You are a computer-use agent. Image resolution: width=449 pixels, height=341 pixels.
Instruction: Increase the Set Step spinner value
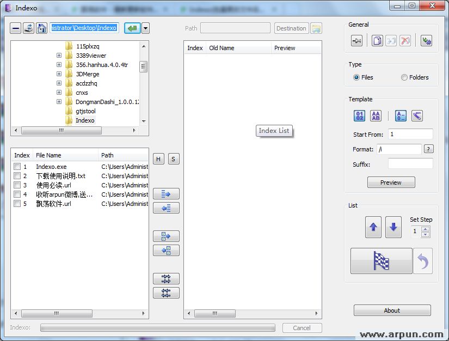426,228
